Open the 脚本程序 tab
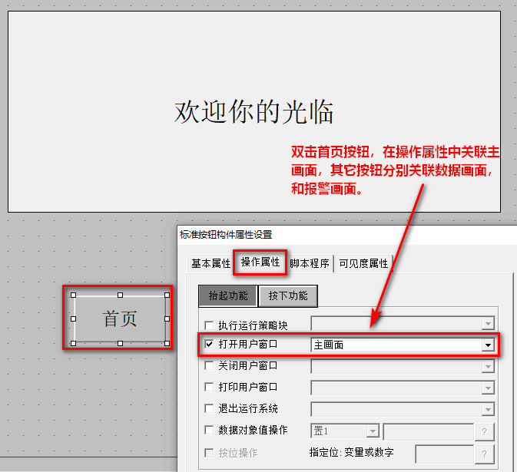This screenshot has width=517, height=472. [x=310, y=263]
